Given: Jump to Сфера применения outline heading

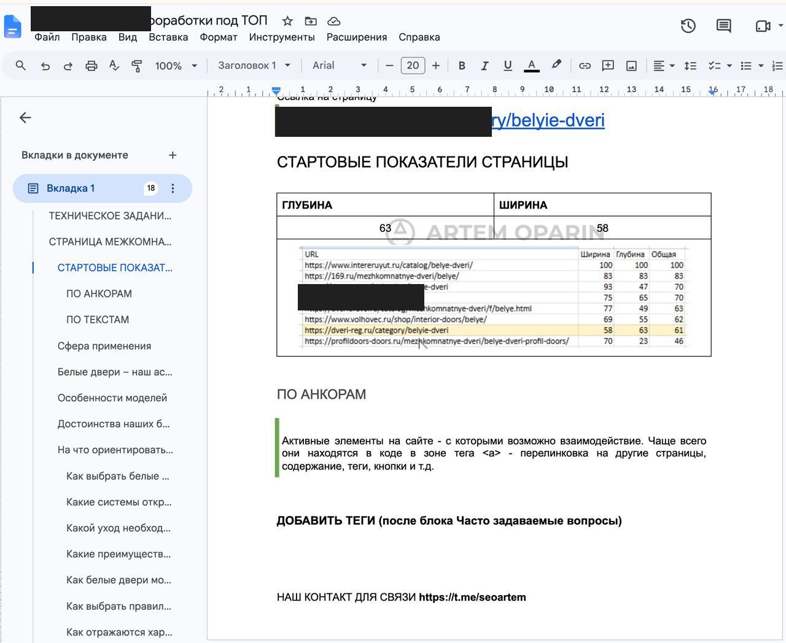Looking at the screenshot, I should pyautogui.click(x=104, y=346).
